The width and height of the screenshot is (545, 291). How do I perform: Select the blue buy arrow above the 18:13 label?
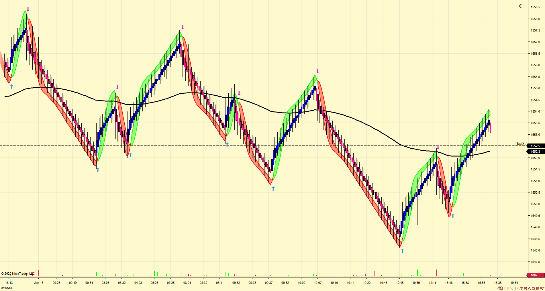(11, 86)
